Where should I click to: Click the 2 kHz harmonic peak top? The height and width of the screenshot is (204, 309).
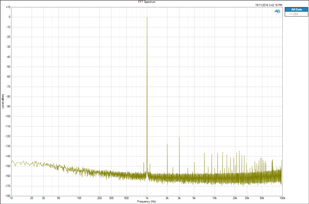point(167,144)
